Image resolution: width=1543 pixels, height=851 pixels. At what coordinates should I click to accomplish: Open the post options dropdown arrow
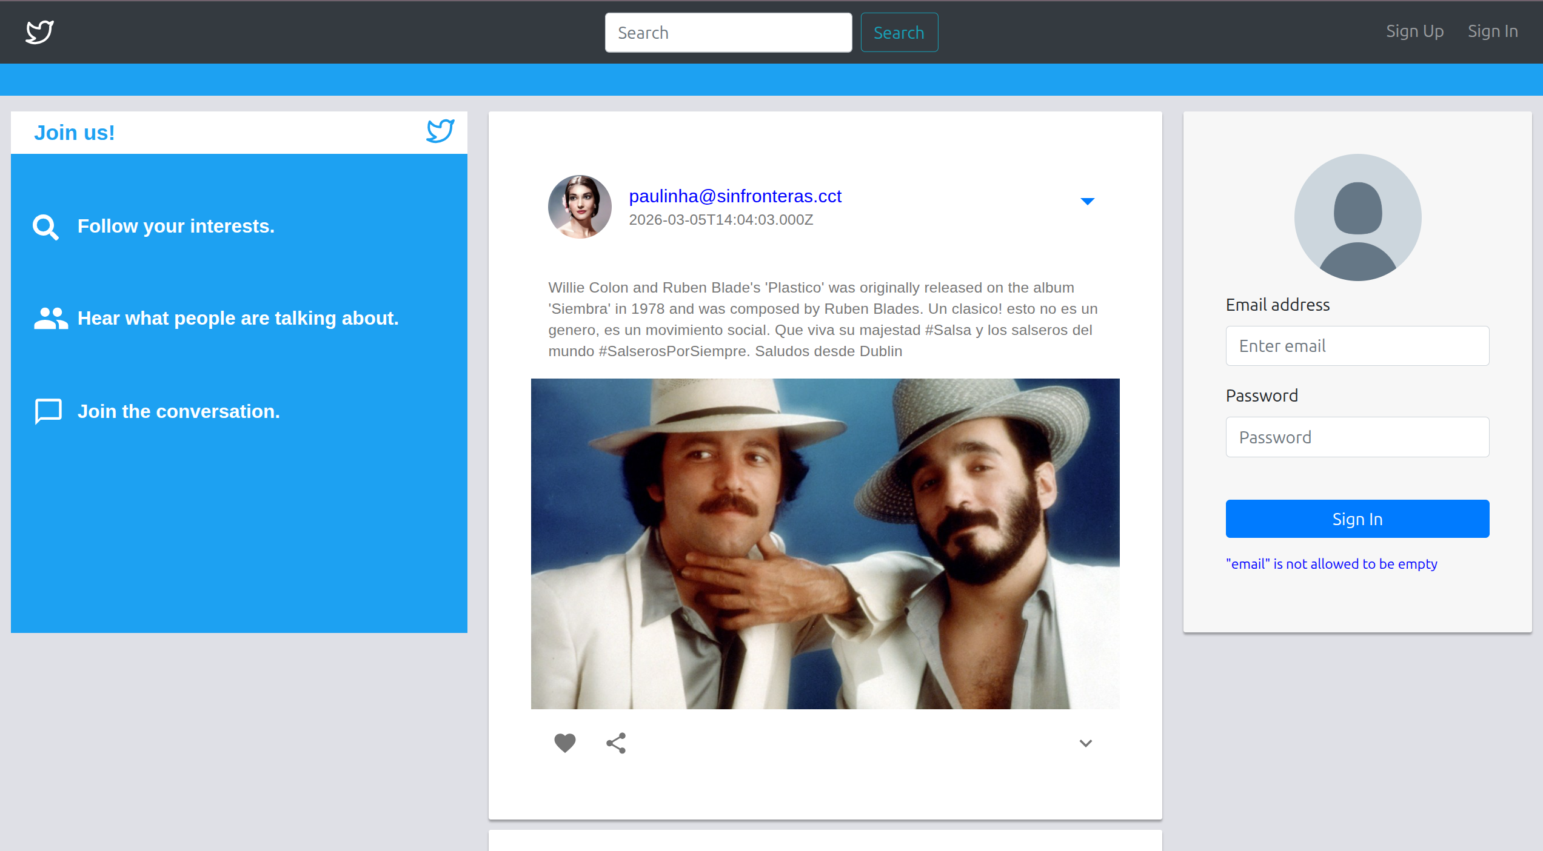click(1087, 201)
